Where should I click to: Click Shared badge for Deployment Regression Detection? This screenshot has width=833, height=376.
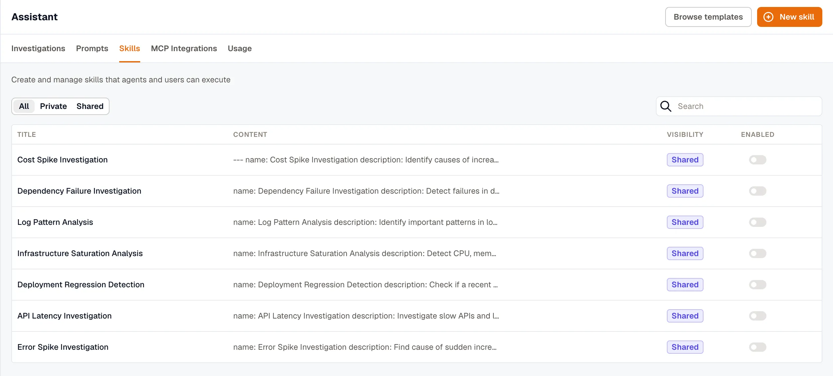[685, 285]
